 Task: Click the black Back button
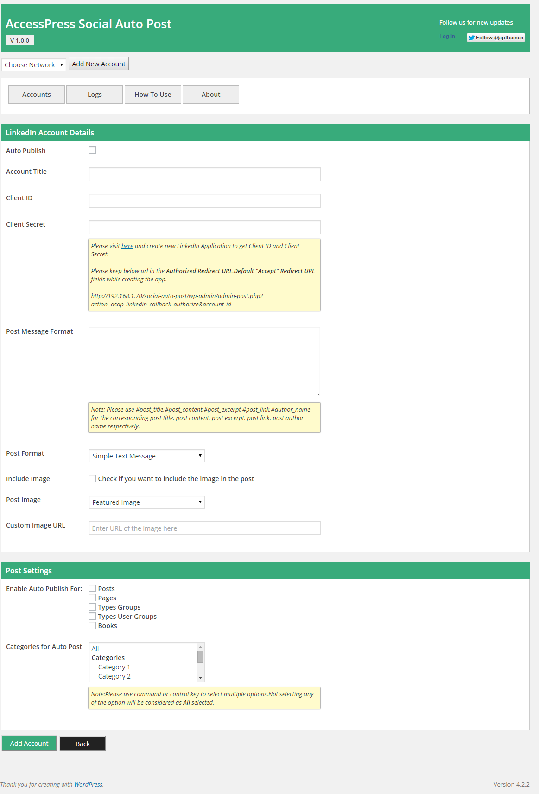82,744
